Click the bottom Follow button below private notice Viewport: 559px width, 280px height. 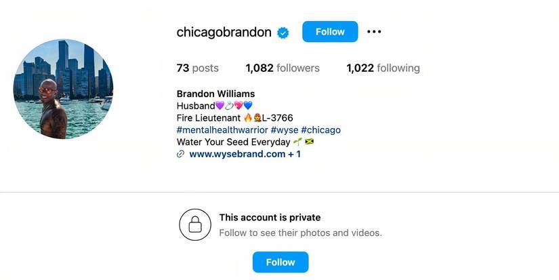click(x=281, y=262)
